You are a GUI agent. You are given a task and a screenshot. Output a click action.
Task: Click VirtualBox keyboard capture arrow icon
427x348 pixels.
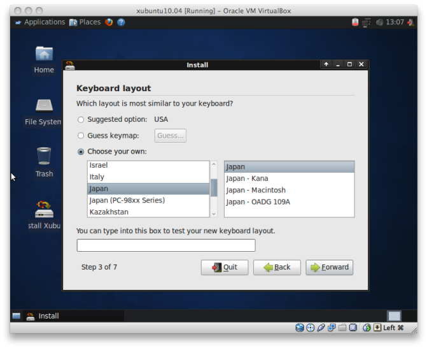tap(377, 328)
